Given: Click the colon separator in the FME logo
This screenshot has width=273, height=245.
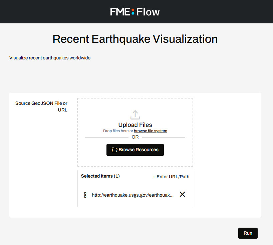Looking at the screenshot, I should click(x=132, y=12).
